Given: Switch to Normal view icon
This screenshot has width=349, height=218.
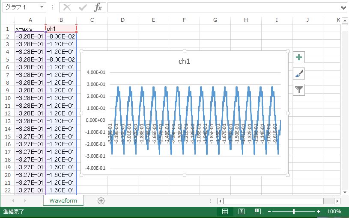Looking at the screenshot, I should click(x=225, y=211).
